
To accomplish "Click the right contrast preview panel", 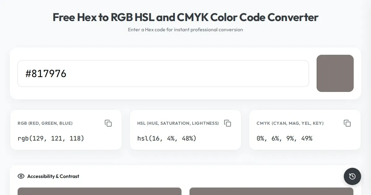I will point(271,191).
